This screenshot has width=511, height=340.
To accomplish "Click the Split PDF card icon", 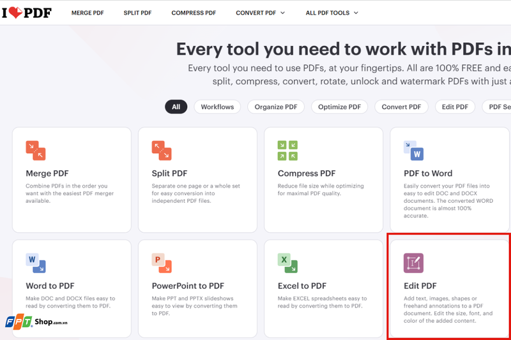I will (162, 151).
